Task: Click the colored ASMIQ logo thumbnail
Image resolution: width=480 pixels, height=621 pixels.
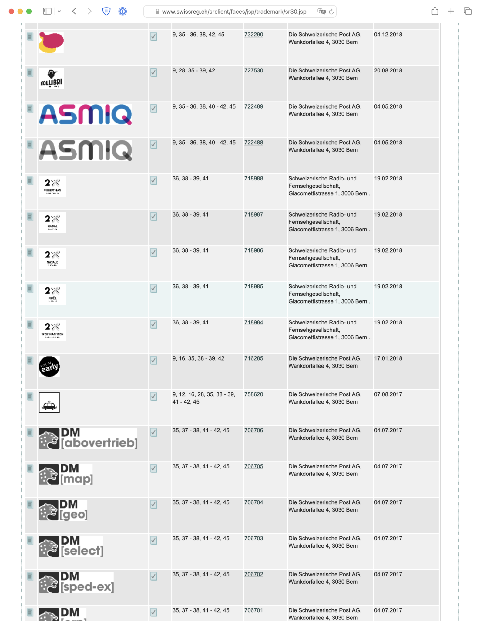Action: [85, 115]
